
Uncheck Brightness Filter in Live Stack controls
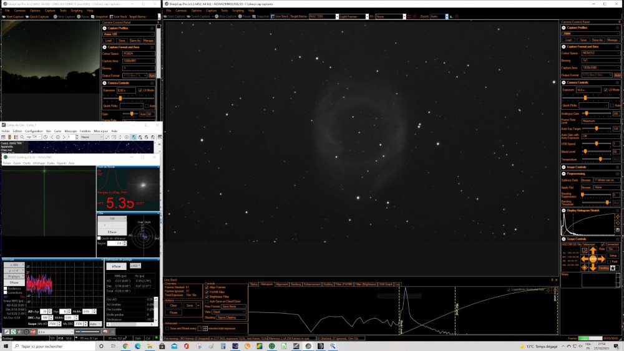207,297
